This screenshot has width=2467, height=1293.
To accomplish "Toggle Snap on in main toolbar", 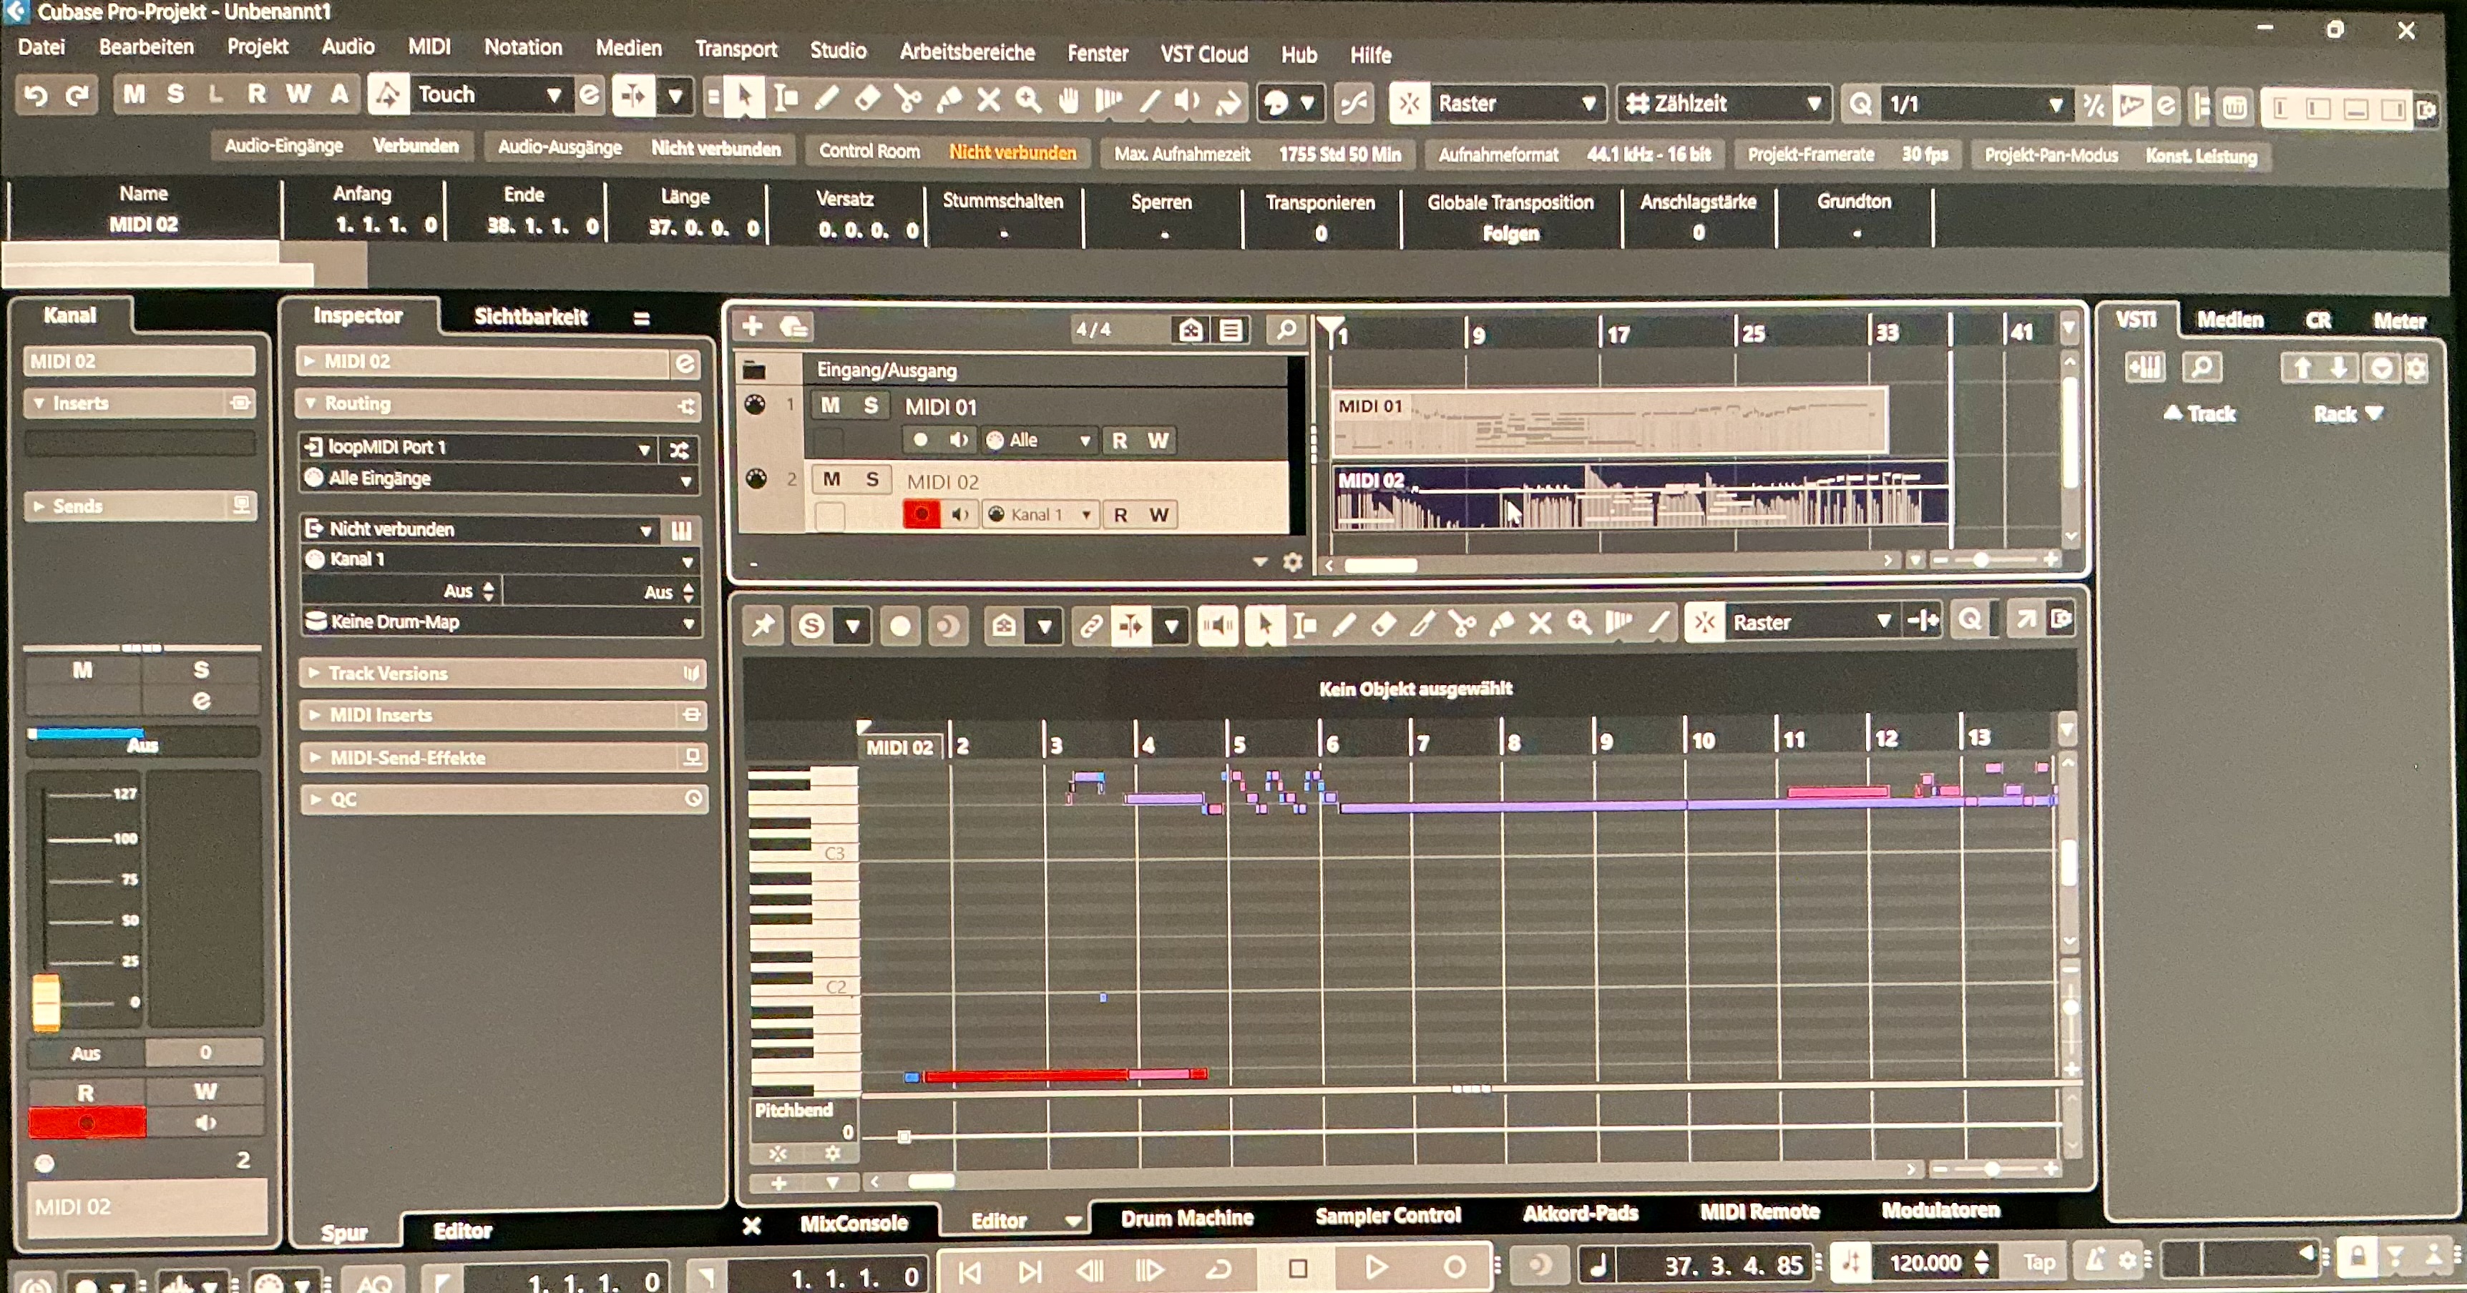I will [x=1410, y=104].
